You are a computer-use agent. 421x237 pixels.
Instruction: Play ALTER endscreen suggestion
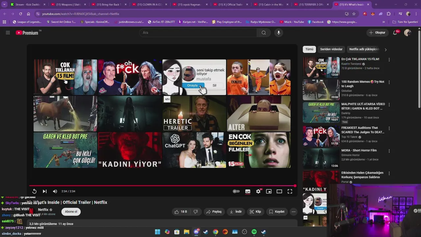259,114
